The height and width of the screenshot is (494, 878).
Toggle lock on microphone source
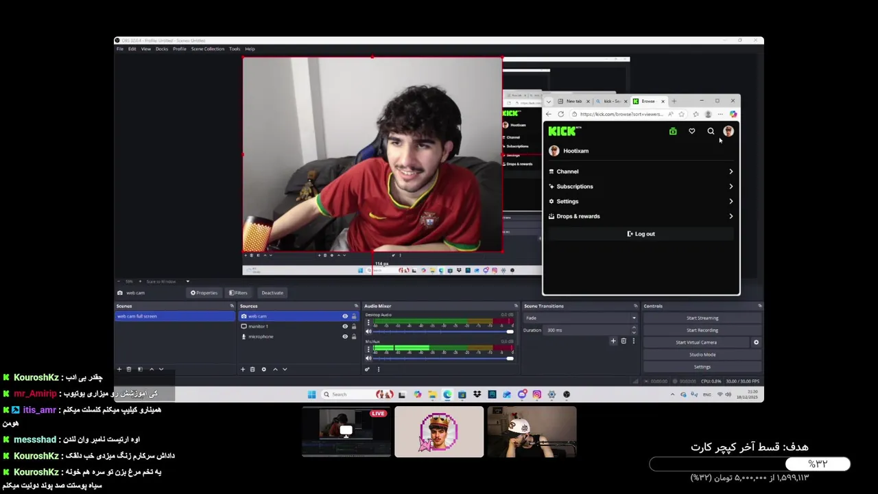click(354, 336)
